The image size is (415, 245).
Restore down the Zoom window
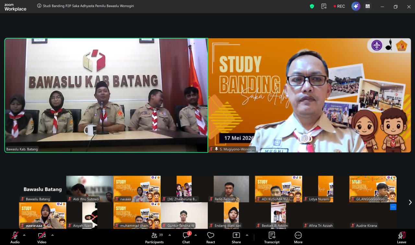pyautogui.click(x=396, y=6)
